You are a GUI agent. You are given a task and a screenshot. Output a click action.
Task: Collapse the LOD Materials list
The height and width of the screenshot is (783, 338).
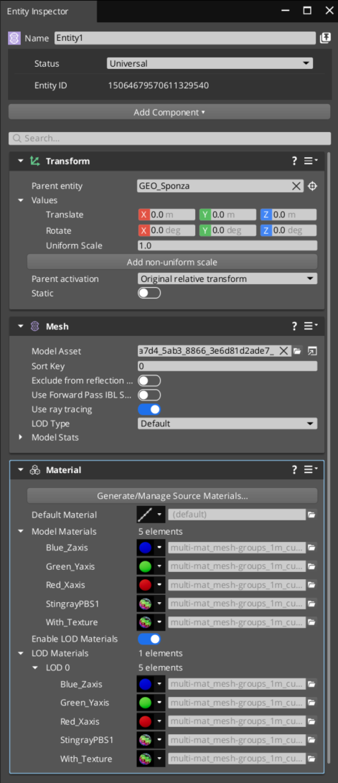point(21,653)
